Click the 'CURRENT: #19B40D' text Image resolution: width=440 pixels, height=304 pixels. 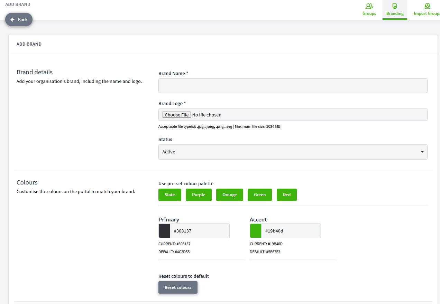point(266,244)
